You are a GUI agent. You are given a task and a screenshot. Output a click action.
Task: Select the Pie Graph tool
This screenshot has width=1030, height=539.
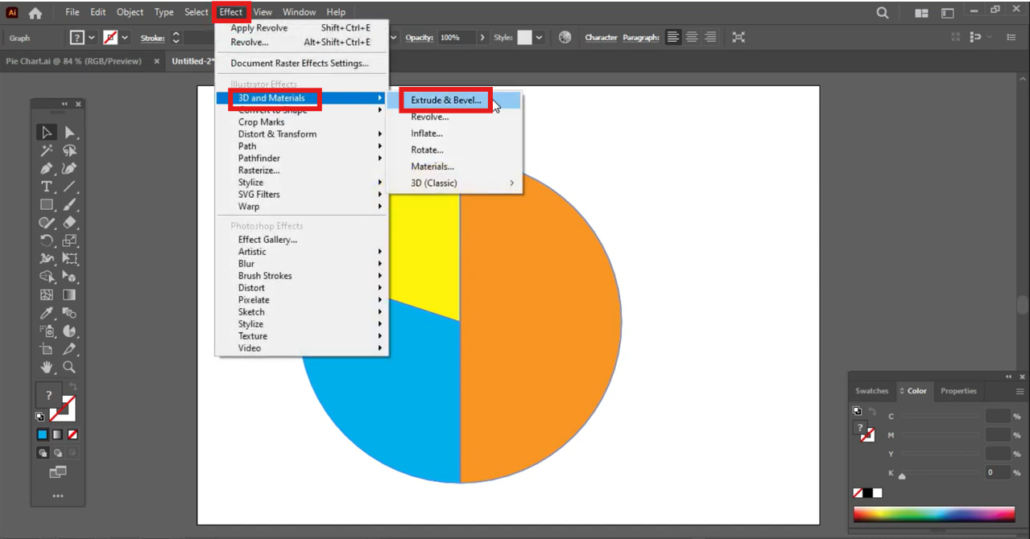click(70, 331)
